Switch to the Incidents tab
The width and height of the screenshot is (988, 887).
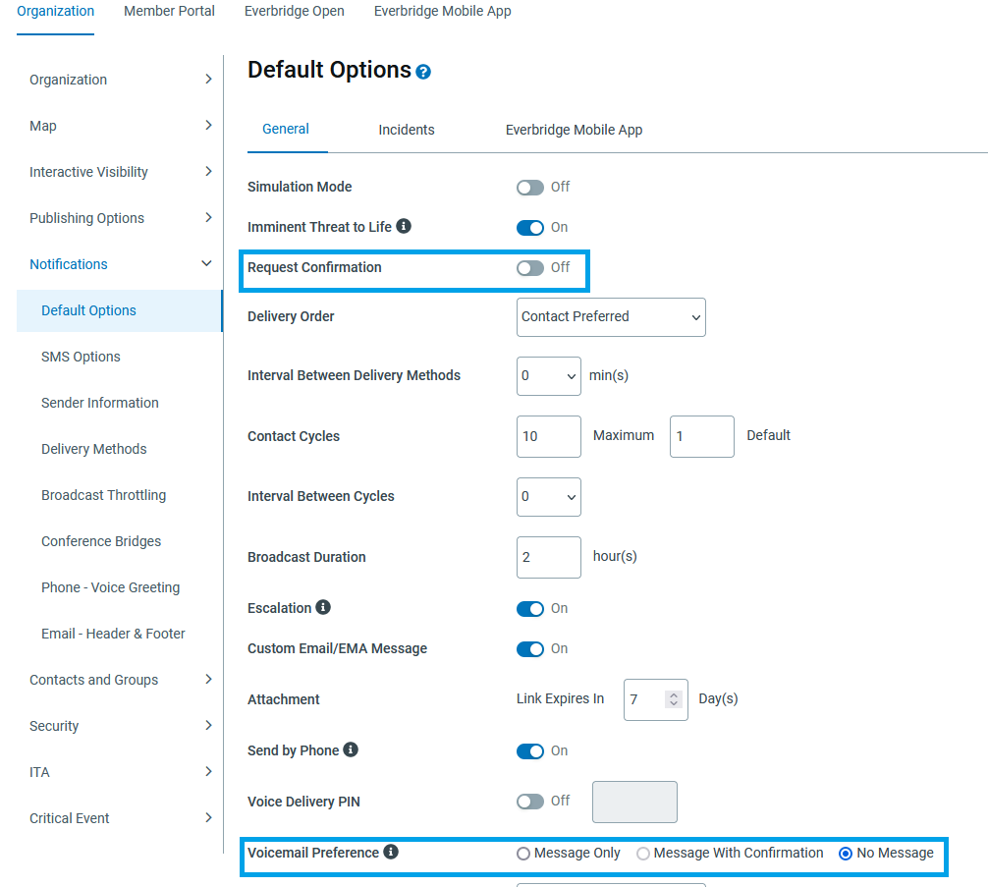pos(407,129)
